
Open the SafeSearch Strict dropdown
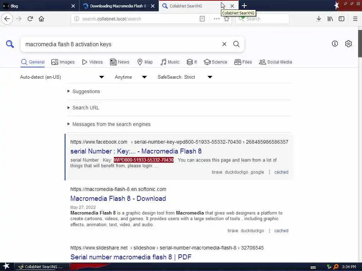185,77
